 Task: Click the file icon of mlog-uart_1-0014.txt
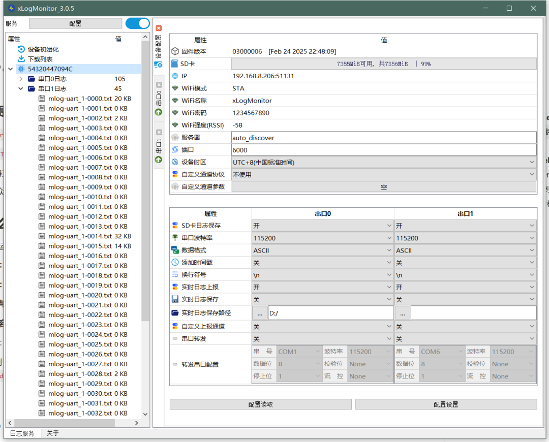(x=42, y=236)
